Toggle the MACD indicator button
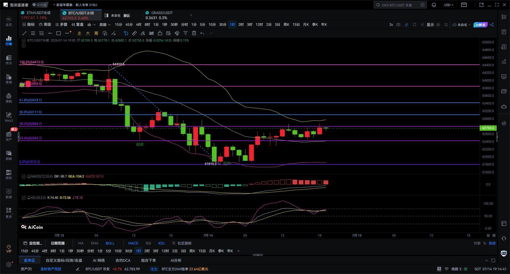 click(133, 243)
